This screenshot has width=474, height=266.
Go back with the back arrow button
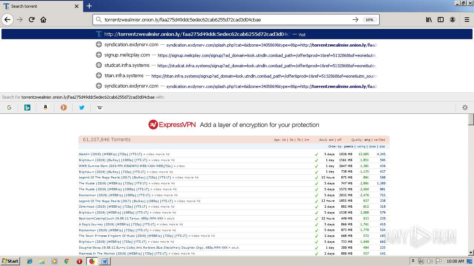click(7, 20)
